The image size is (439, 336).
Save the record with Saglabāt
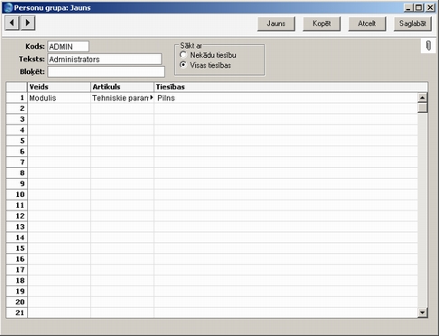click(413, 23)
